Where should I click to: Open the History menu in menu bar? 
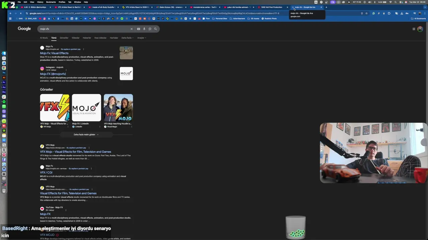click(x=40, y=2)
